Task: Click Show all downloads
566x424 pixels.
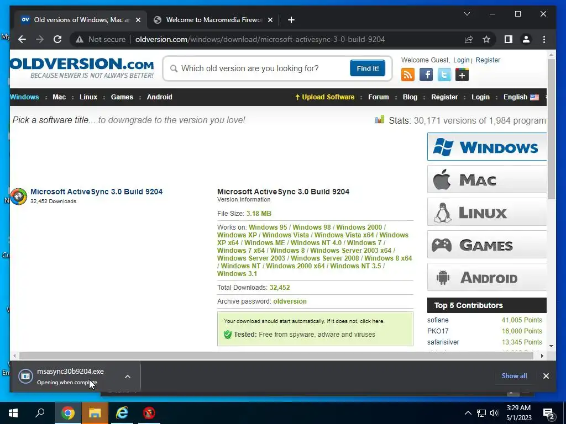Action: 514,376
